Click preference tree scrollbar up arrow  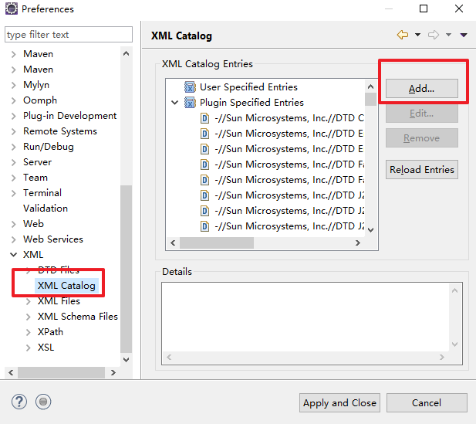[x=127, y=53]
